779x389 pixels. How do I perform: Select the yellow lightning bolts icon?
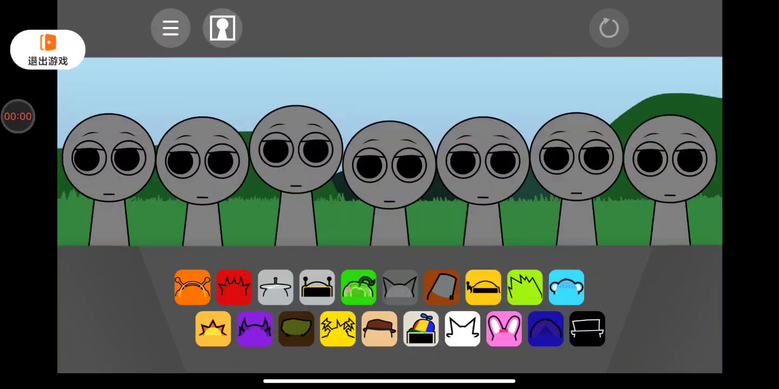(338, 328)
